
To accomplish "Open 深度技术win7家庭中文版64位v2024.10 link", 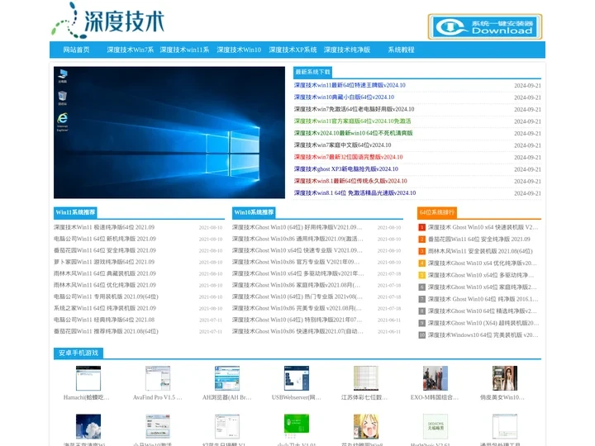I will (x=342, y=145).
